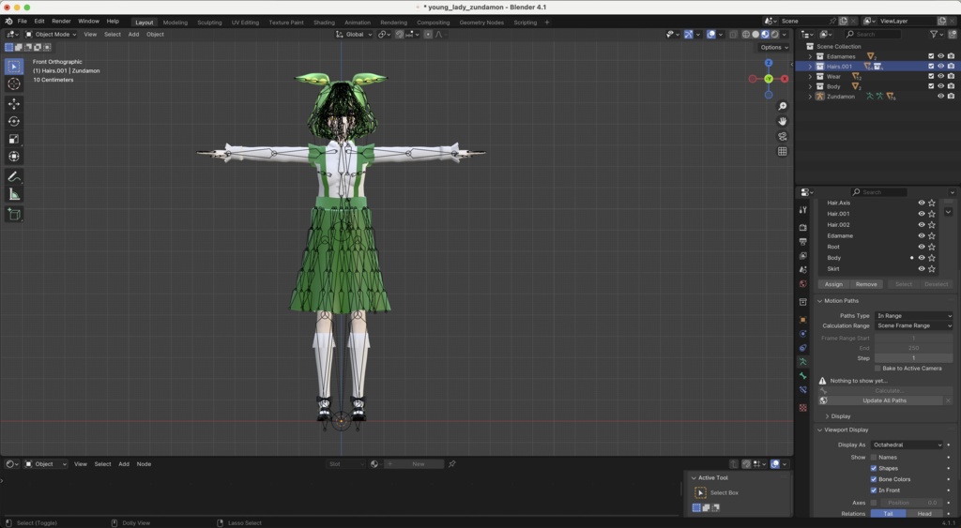Select the Add Cube tool
Image resolution: width=961 pixels, height=528 pixels.
[x=13, y=215]
